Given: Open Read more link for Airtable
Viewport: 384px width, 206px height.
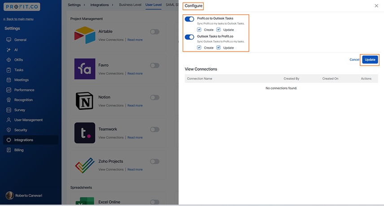Looking at the screenshot, I should point(135,40).
